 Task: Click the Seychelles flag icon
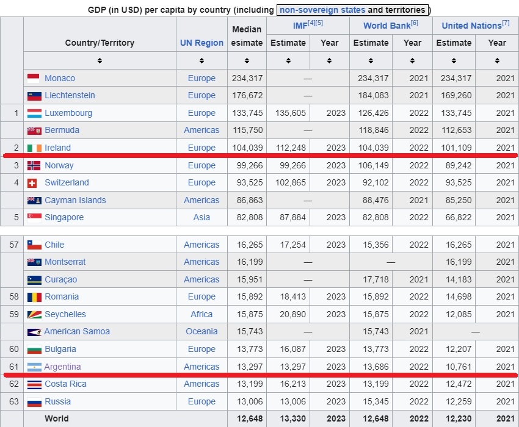(34, 315)
